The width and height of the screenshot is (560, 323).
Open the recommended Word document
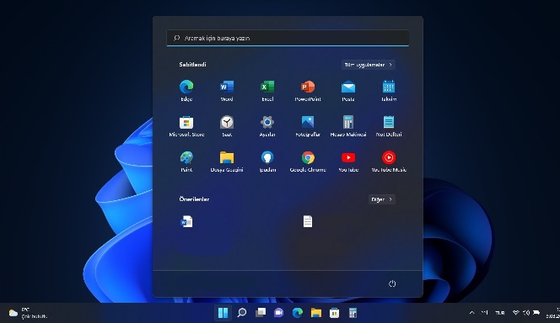pyautogui.click(x=186, y=221)
